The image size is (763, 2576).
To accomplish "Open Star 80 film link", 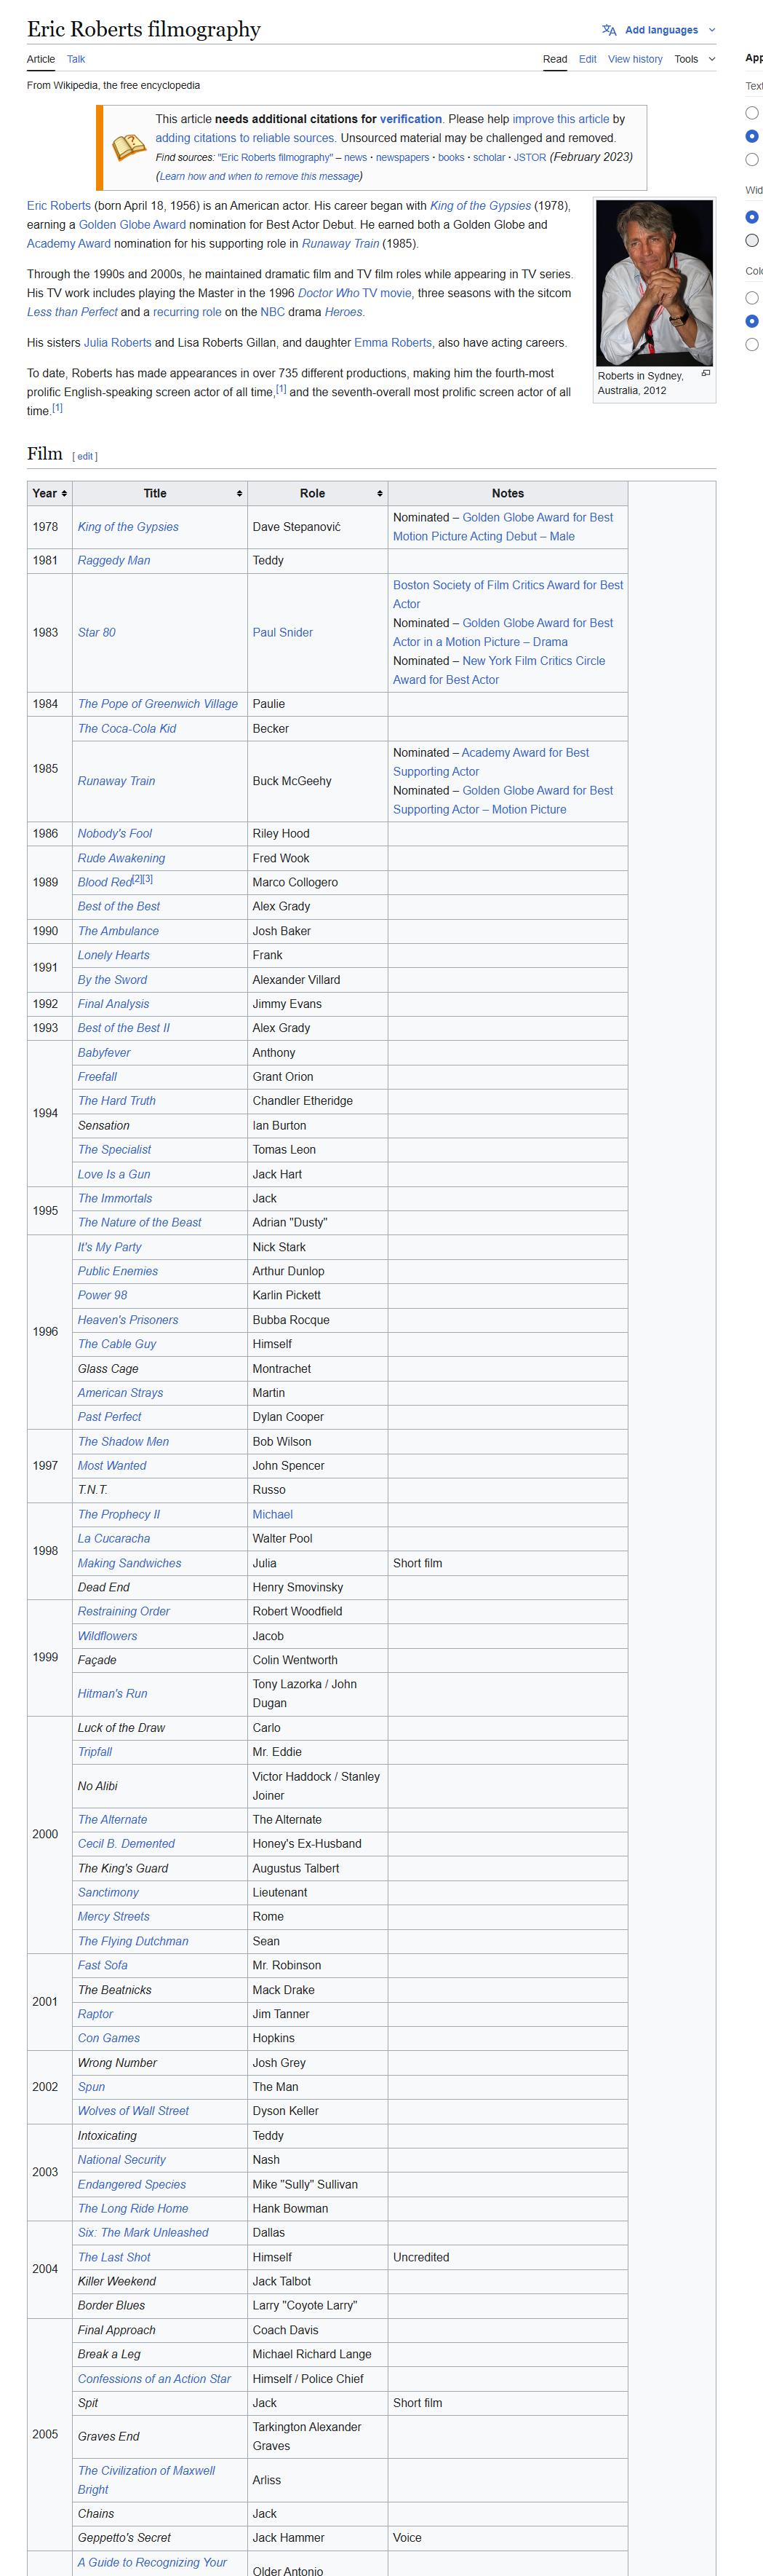I will point(97,632).
